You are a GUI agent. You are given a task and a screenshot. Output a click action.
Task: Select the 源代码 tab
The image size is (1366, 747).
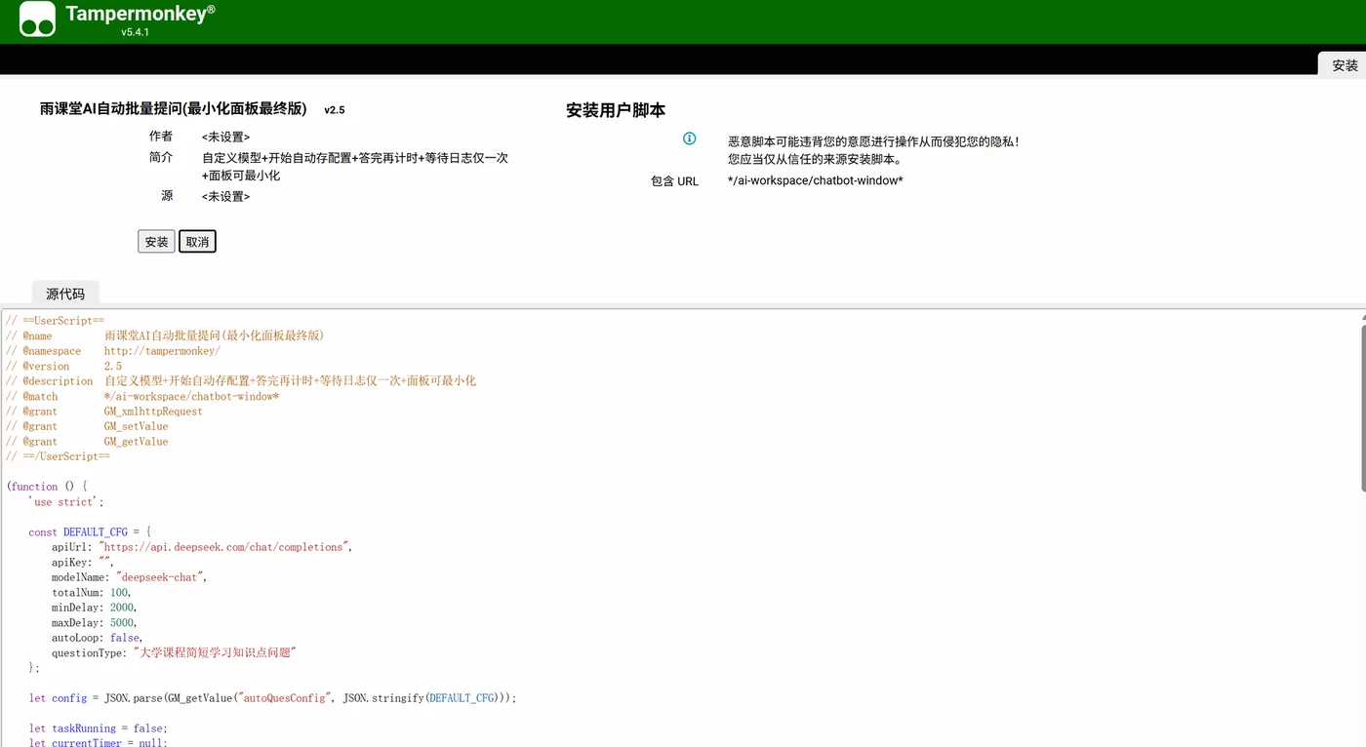(65, 294)
